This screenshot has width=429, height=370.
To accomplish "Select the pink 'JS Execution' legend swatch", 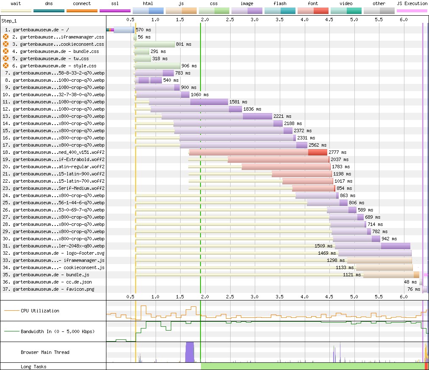I will (x=412, y=11).
